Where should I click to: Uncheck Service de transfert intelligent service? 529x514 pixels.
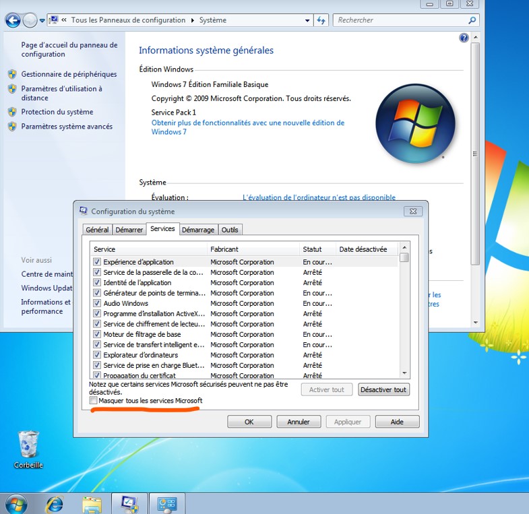97,344
